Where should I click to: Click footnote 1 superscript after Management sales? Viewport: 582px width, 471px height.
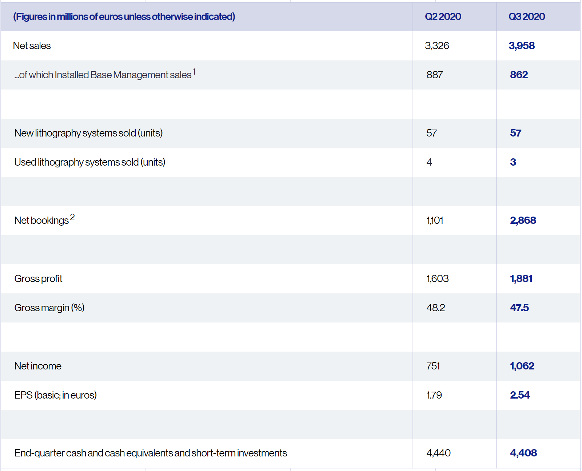point(194,72)
